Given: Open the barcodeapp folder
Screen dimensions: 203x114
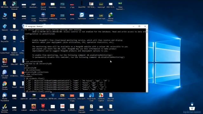Looking at the screenshot, I should tap(14, 28).
